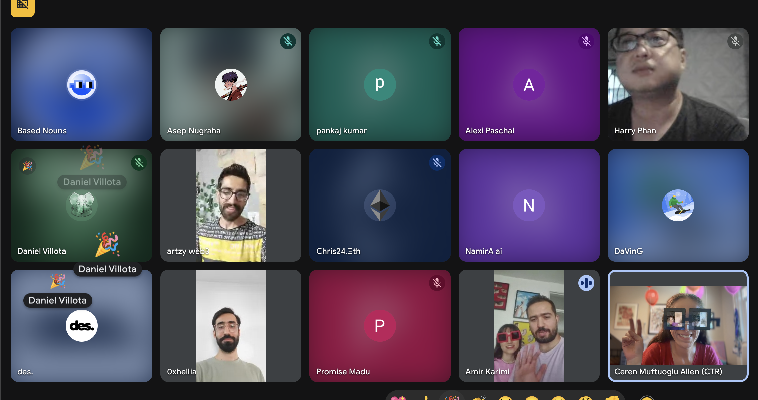Click the Ethereum logo avatar of Chris24.Ξth

tap(380, 205)
